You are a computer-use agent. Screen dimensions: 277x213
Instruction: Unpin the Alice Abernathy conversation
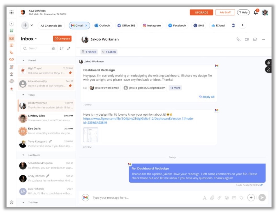pos(70,86)
